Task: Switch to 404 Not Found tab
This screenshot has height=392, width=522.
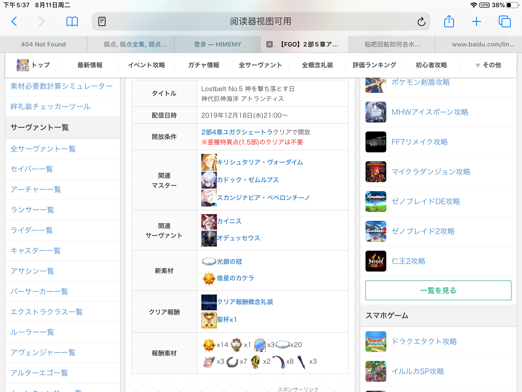Action: pyautogui.click(x=43, y=44)
